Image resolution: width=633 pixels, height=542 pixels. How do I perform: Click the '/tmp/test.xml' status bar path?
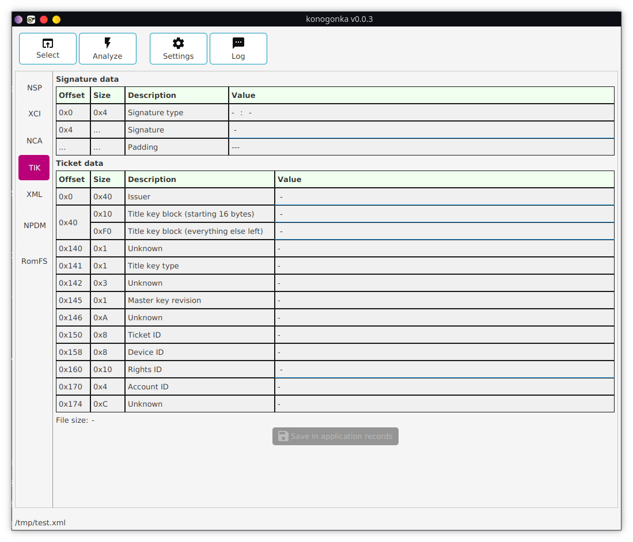pos(40,522)
